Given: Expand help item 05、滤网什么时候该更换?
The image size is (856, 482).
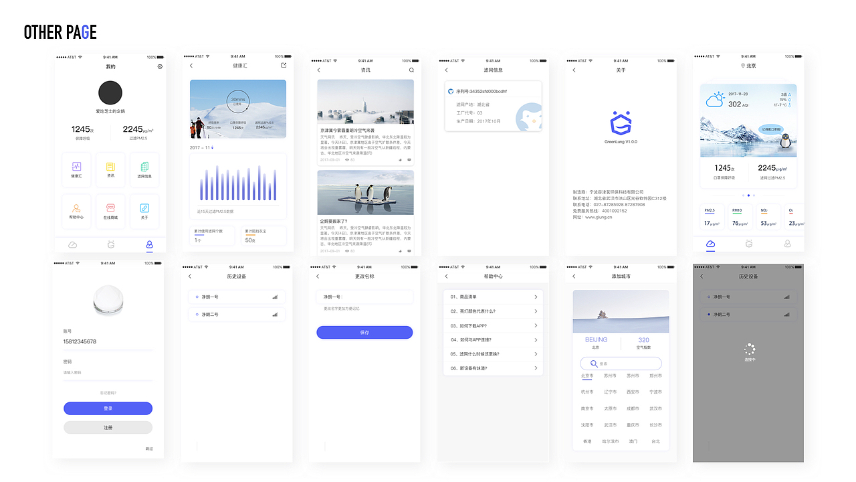Looking at the screenshot, I should [493, 353].
